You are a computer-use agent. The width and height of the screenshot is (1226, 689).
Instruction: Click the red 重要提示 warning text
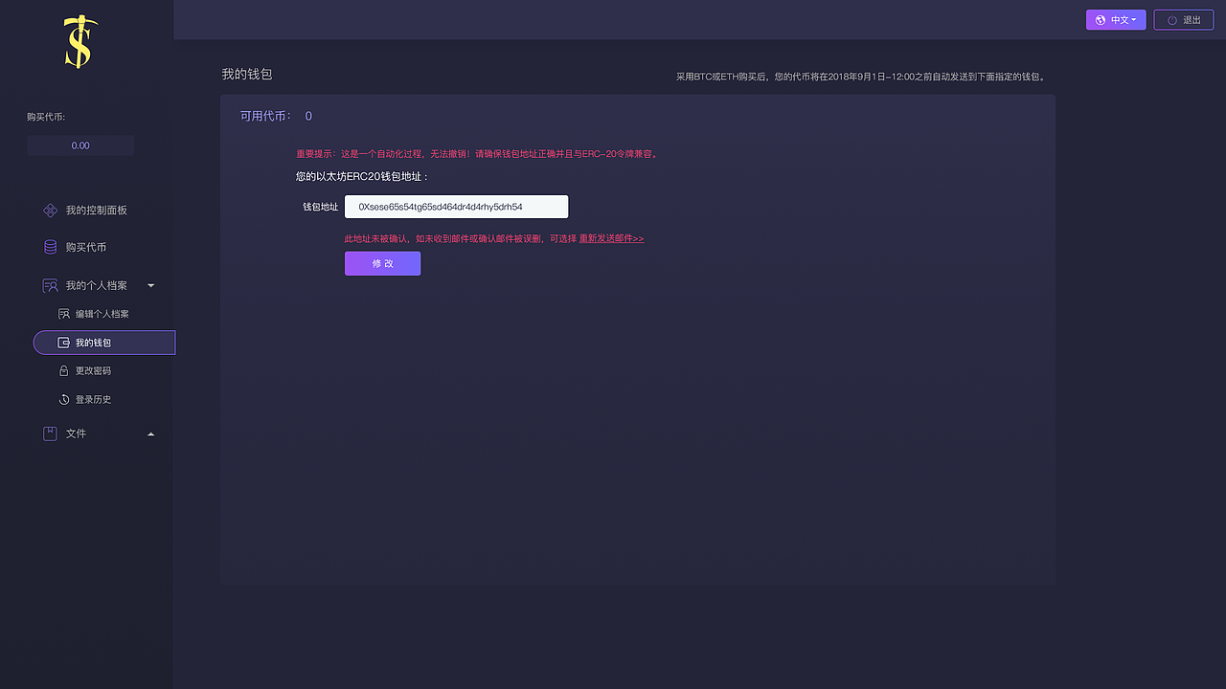pyautogui.click(x=477, y=153)
